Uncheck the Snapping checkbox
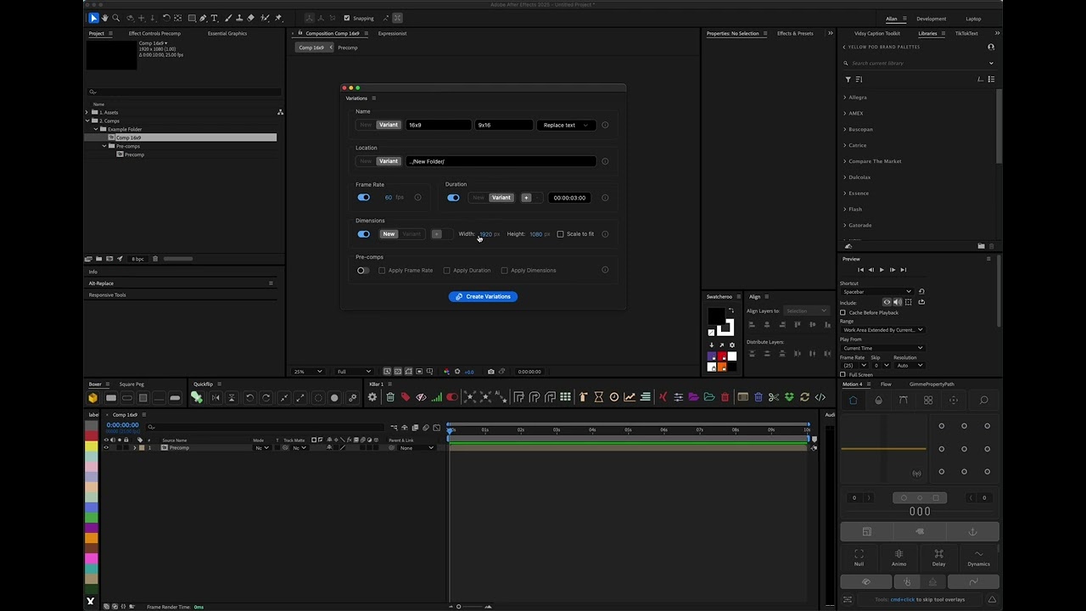Screen dimensions: 1086x611 click(346, 18)
